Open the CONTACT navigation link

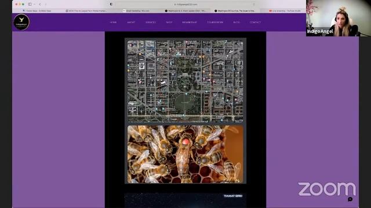coord(255,23)
